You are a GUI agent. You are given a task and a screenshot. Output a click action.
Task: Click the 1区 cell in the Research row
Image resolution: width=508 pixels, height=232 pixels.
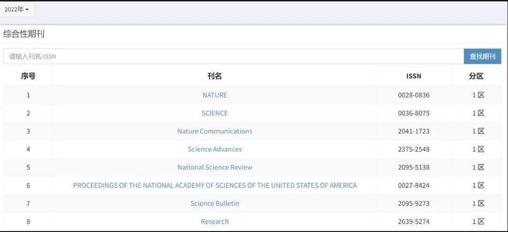tap(478, 222)
